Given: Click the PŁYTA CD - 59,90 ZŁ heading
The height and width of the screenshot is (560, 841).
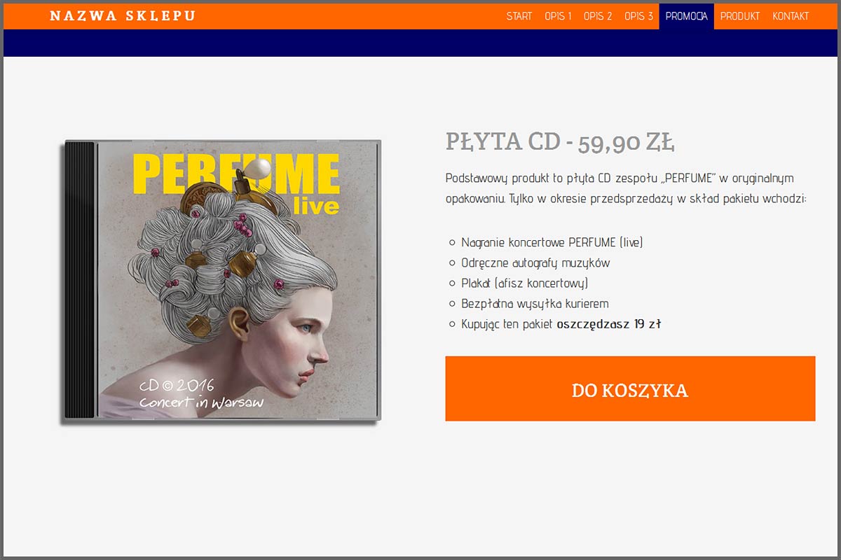Looking at the screenshot, I should click(x=560, y=142).
